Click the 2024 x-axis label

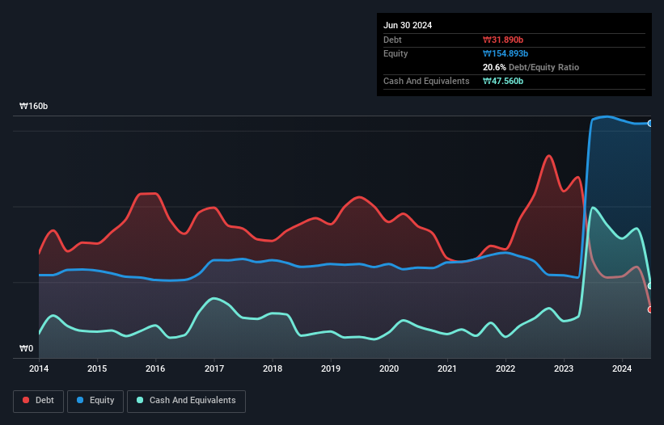pyautogui.click(x=622, y=368)
